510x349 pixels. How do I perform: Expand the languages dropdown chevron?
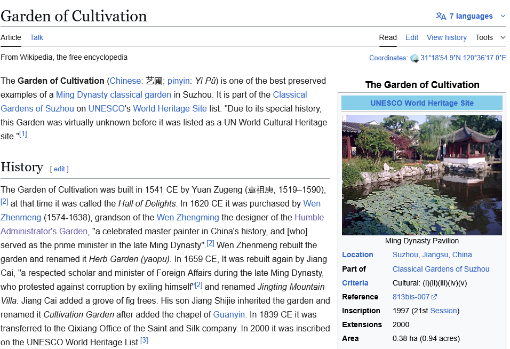(x=503, y=16)
